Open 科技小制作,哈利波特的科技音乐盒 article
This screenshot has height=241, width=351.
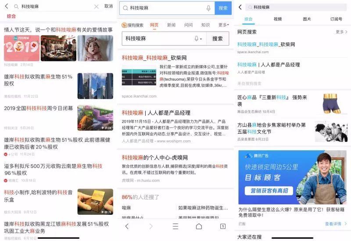[39, 196]
